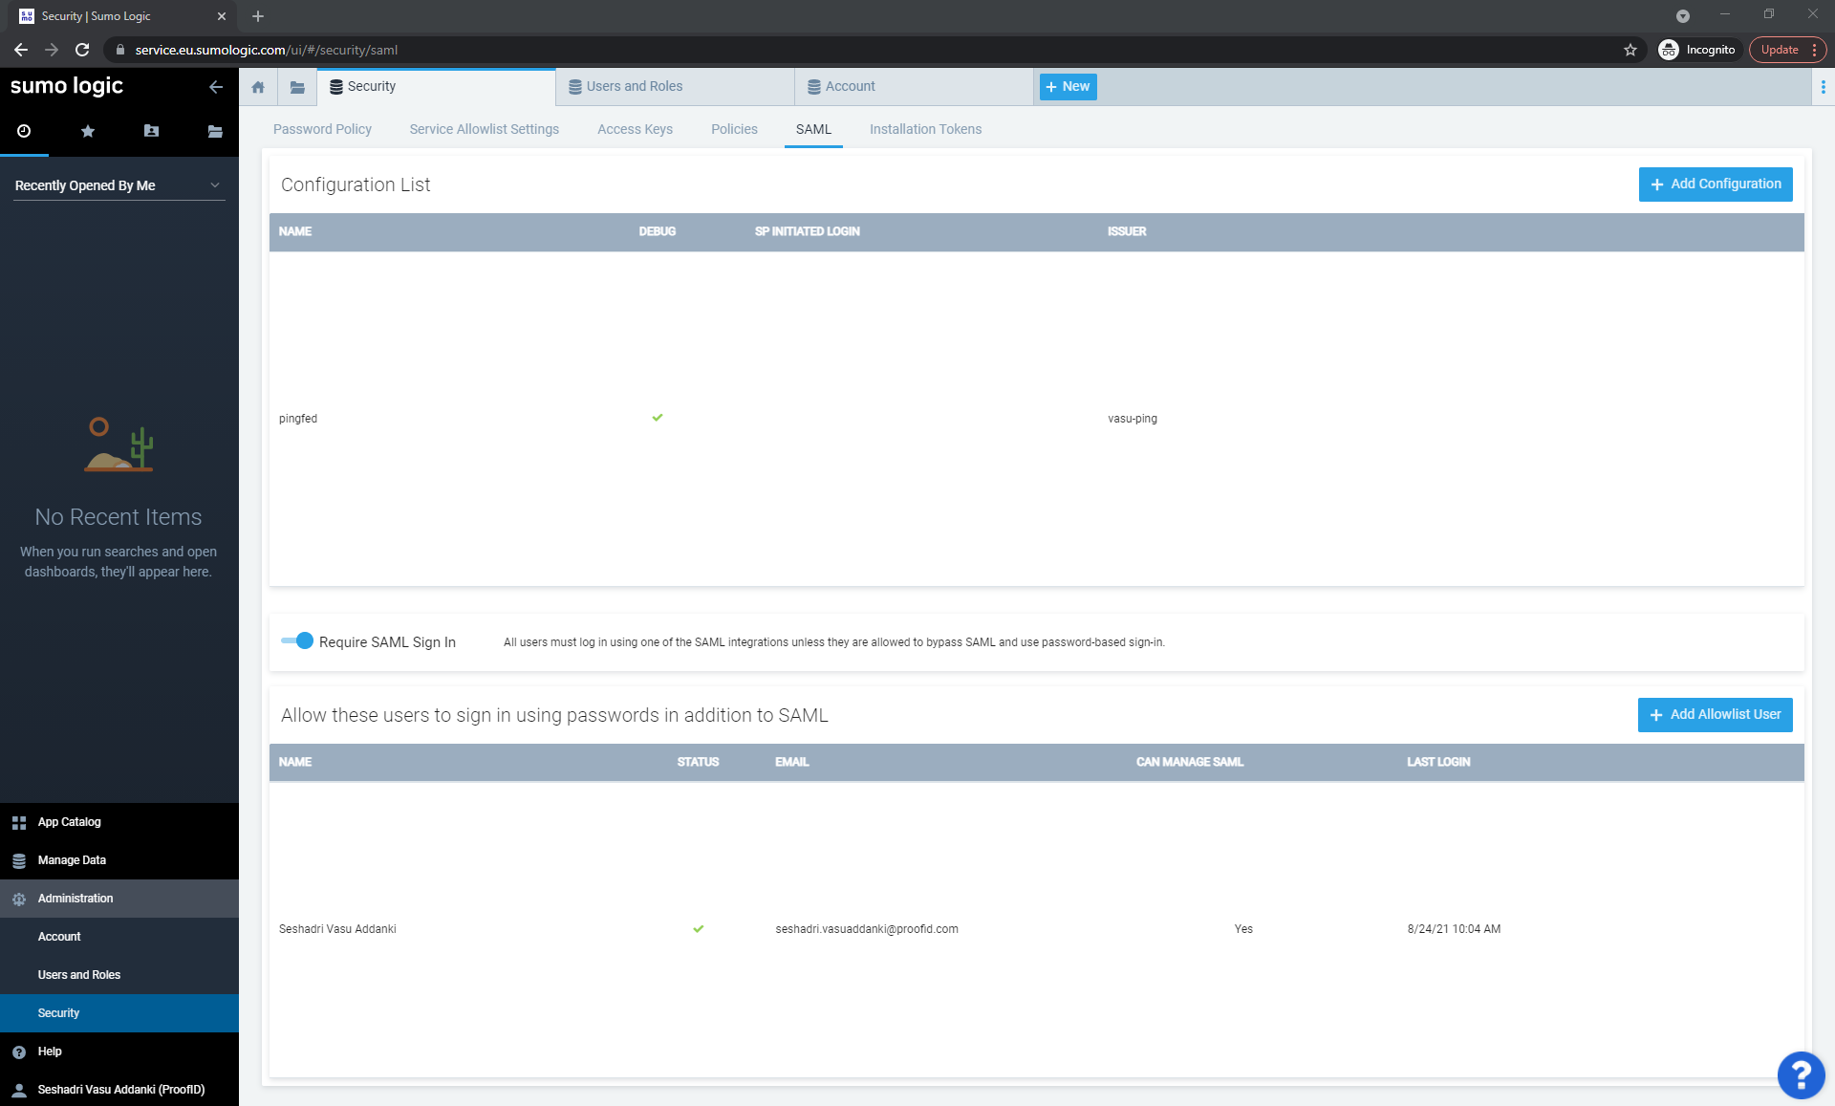Switch to the Password Policy tab
This screenshot has width=1835, height=1106.
point(322,128)
